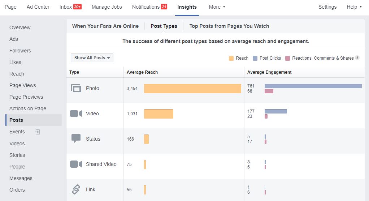The height and width of the screenshot is (201, 369).
Task: Switch to Top Posts from Pages You Watch
Action: pos(229,26)
